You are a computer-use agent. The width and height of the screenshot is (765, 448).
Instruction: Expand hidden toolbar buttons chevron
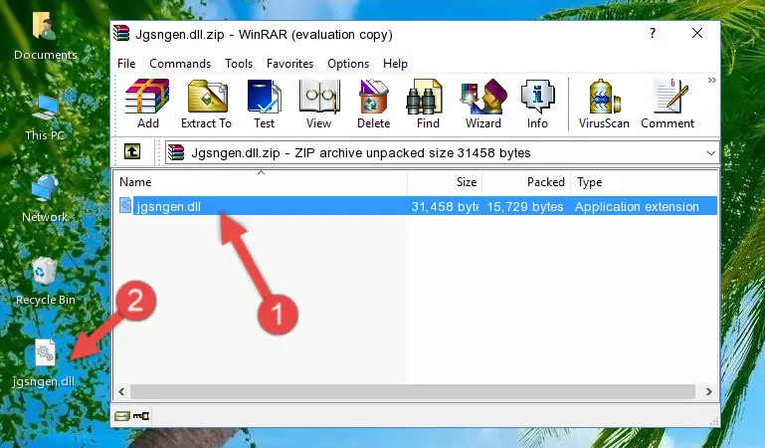click(x=712, y=80)
